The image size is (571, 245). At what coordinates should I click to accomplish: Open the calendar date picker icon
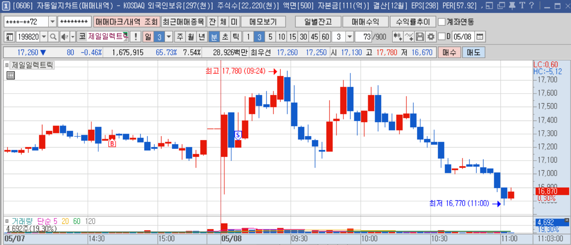(x=480, y=37)
